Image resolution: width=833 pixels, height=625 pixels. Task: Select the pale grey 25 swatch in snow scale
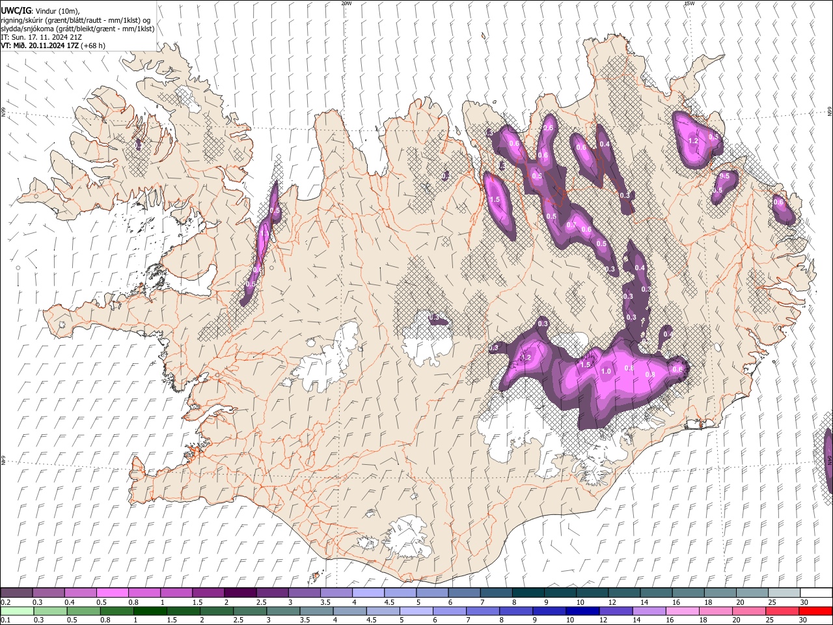coord(784,592)
